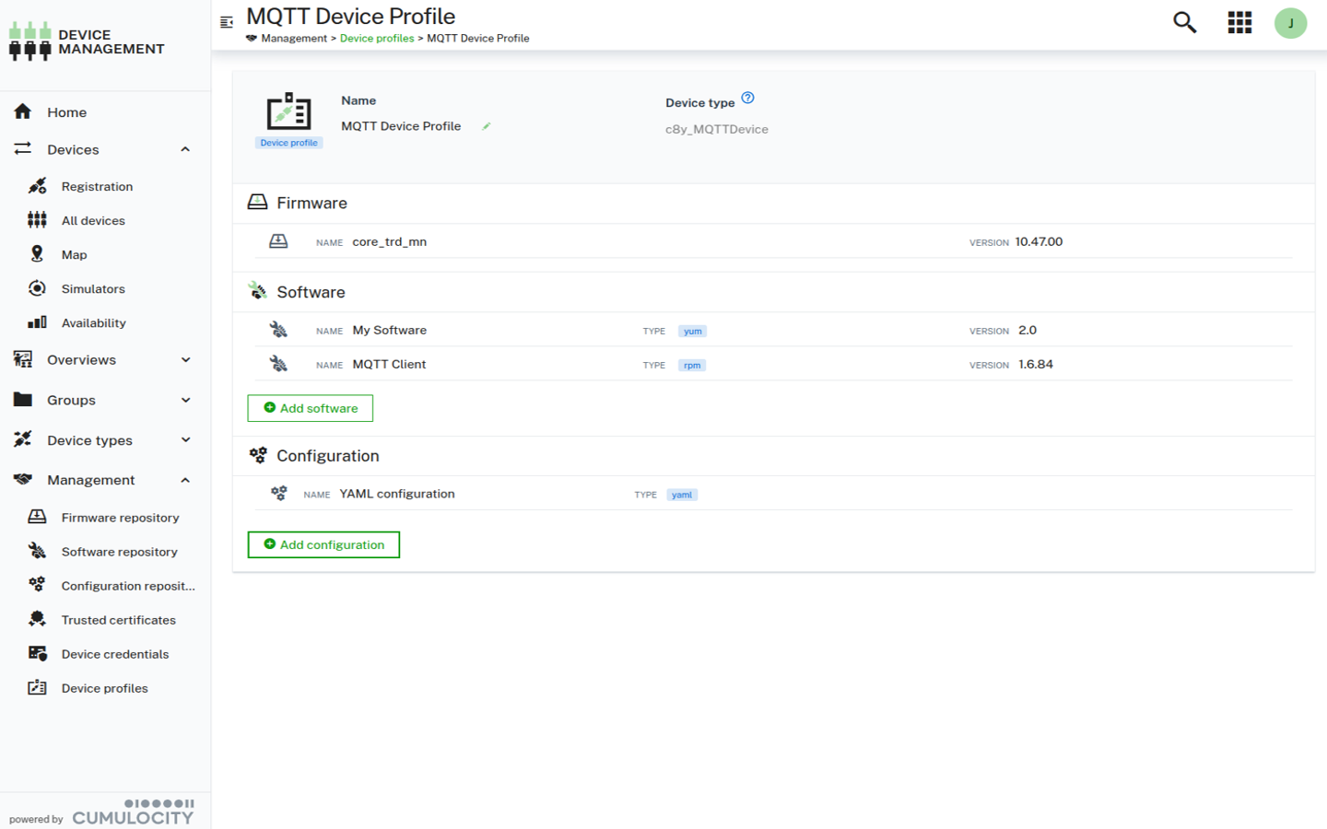Go to Device credentials in the sidebar
1327x829 pixels.
pyautogui.click(x=114, y=654)
